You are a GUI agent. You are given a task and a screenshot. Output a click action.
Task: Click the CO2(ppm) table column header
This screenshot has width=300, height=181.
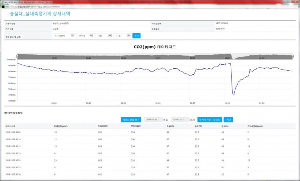pyautogui.click(x=103, y=126)
